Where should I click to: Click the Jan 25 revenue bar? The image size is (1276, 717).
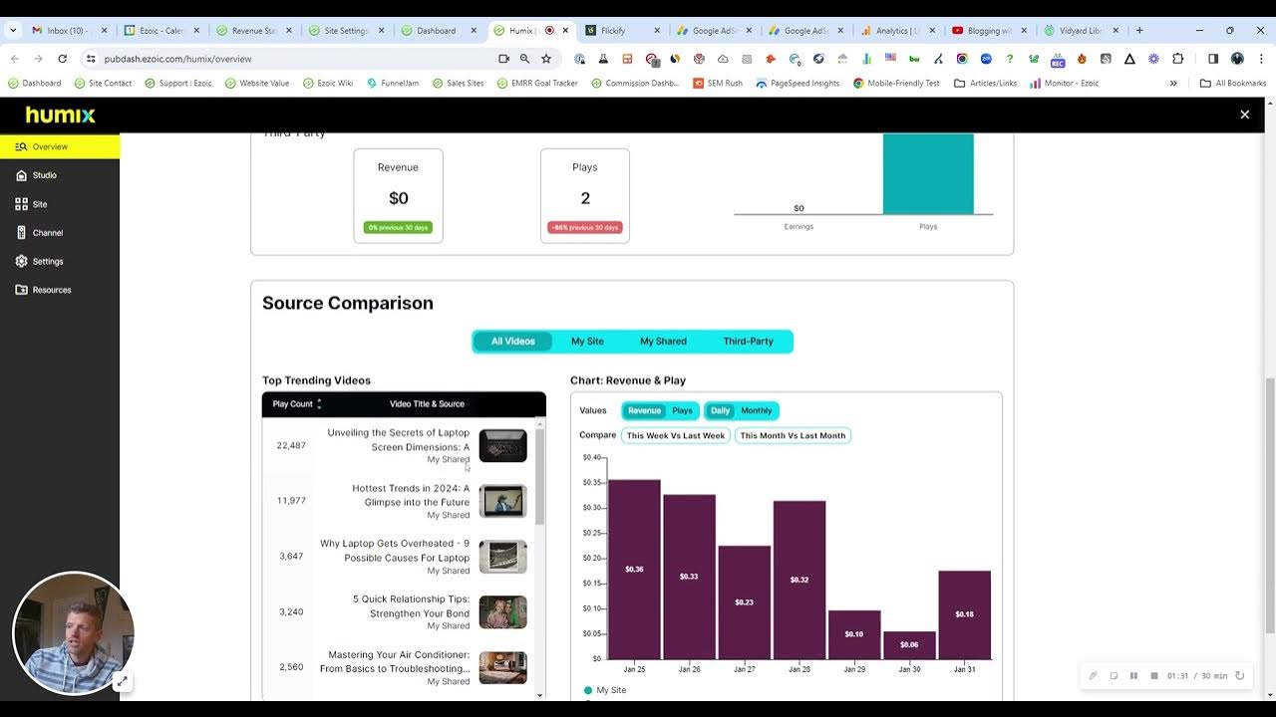pos(634,570)
